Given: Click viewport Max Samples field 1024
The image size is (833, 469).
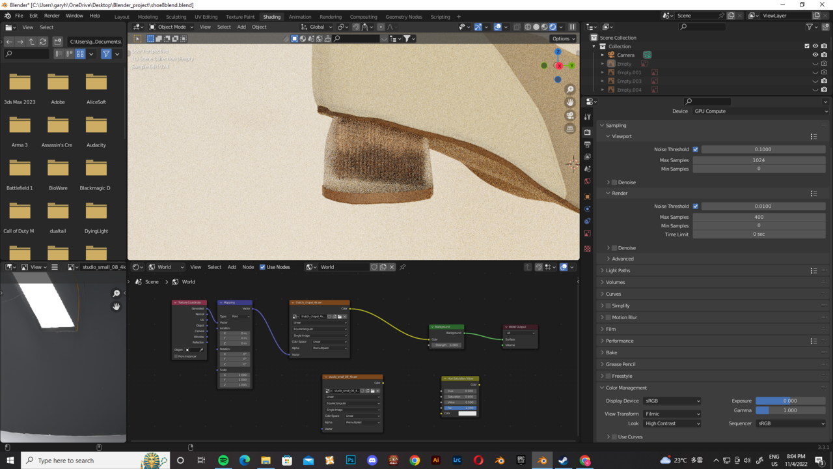Looking at the screenshot, I should pyautogui.click(x=759, y=160).
